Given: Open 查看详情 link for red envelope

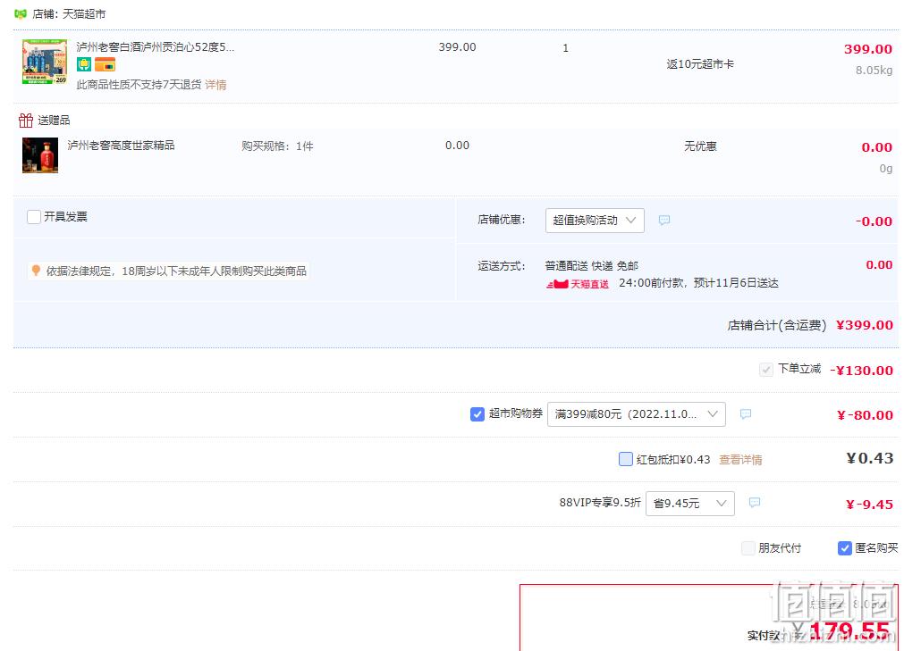Looking at the screenshot, I should [740, 459].
